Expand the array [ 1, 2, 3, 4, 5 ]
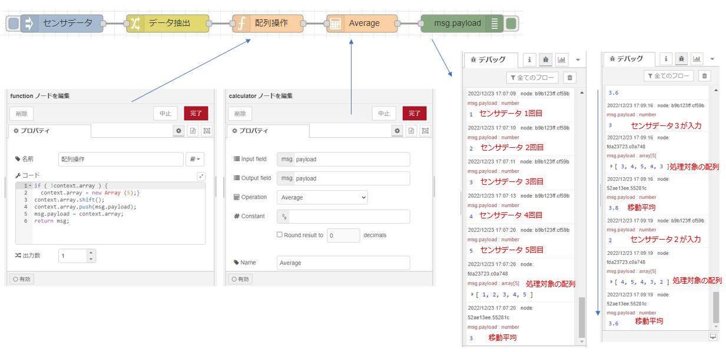Viewport: 726px width, 352px height. pos(472,294)
